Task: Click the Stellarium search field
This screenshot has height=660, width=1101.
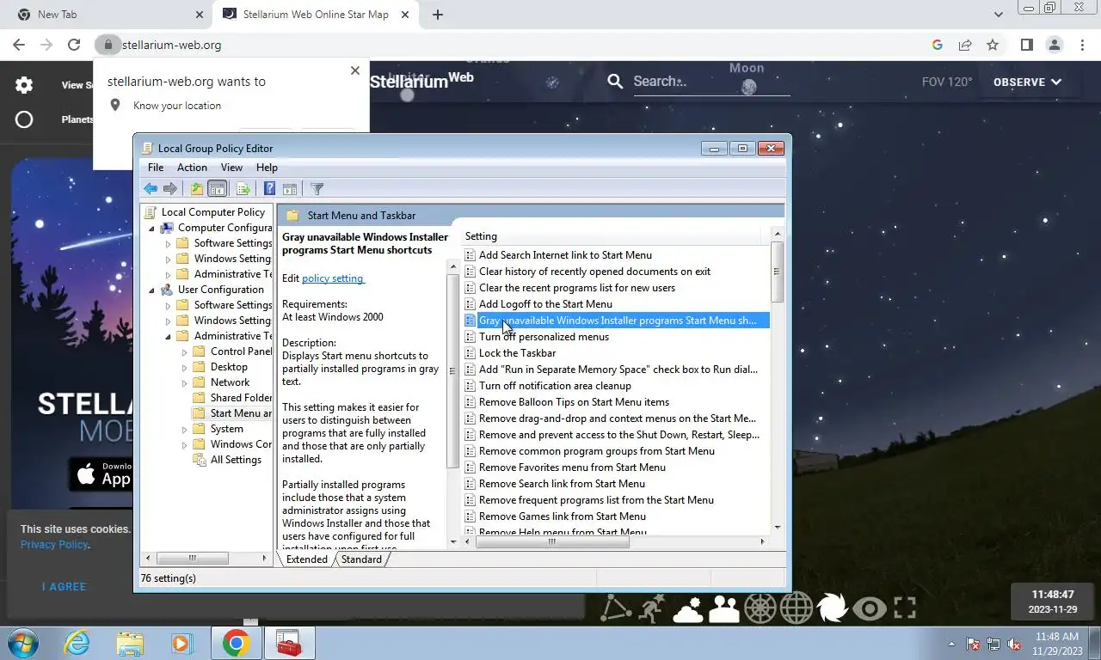Action: pos(710,82)
